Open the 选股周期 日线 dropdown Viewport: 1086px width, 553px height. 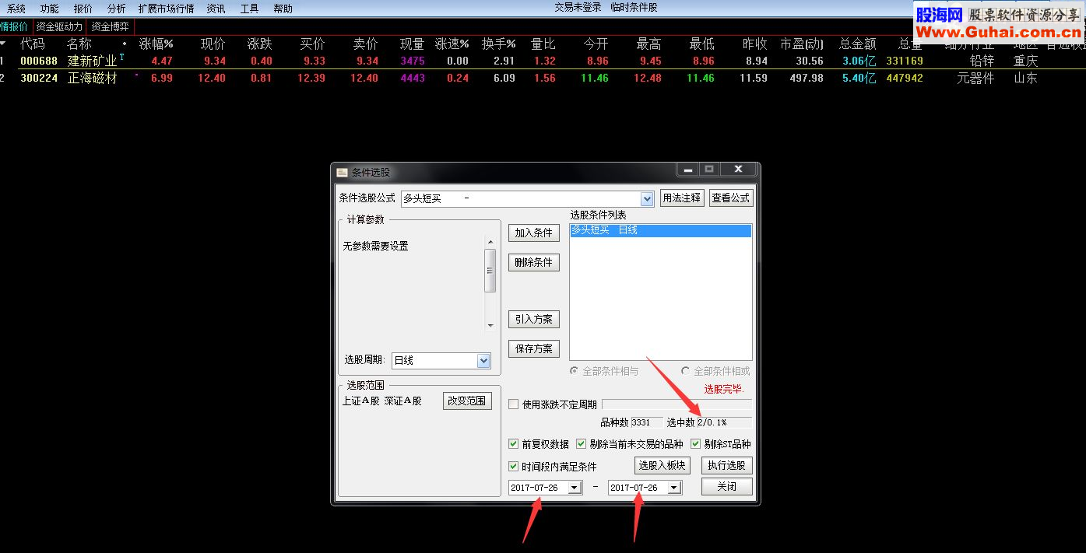pos(483,361)
